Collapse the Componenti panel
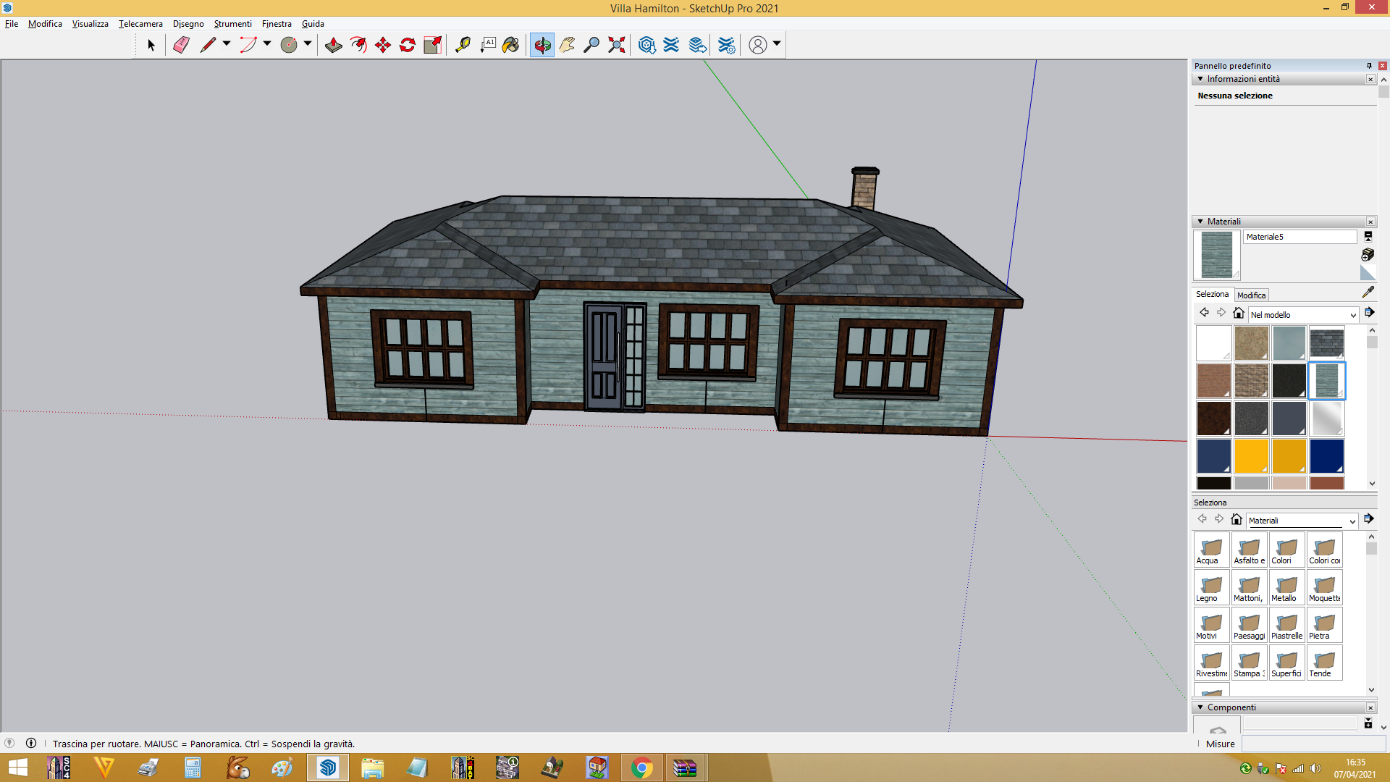Image resolution: width=1390 pixels, height=782 pixels. point(1200,707)
